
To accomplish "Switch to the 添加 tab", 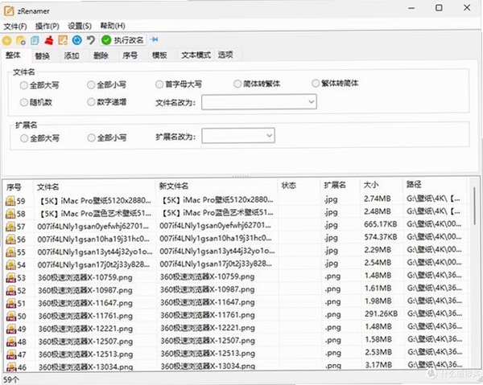I will [x=72, y=55].
